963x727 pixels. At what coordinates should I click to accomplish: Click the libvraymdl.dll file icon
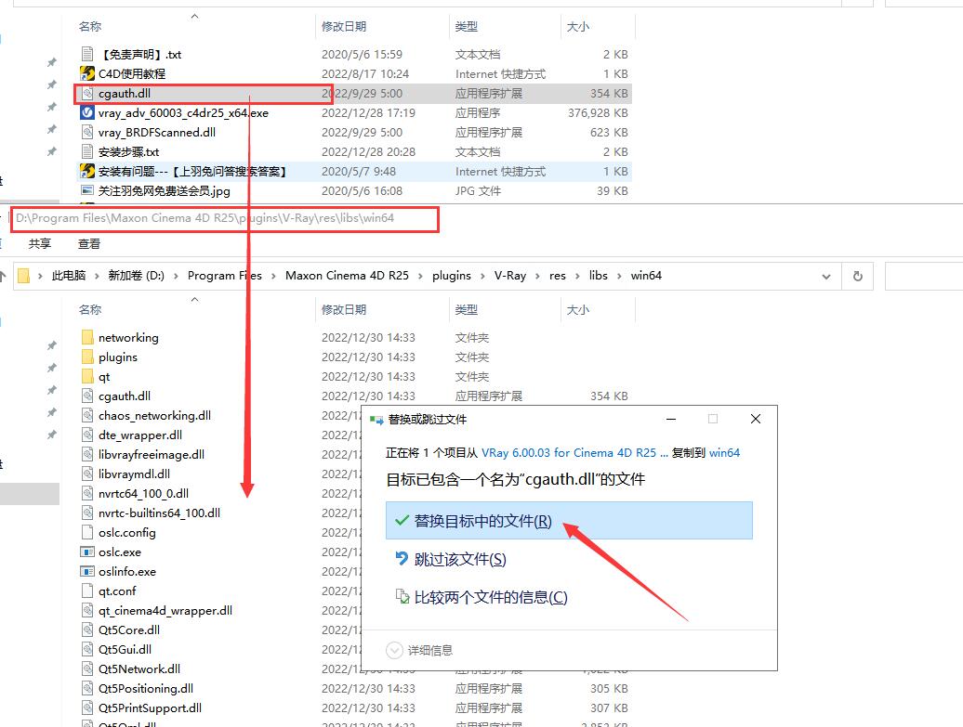(x=87, y=474)
